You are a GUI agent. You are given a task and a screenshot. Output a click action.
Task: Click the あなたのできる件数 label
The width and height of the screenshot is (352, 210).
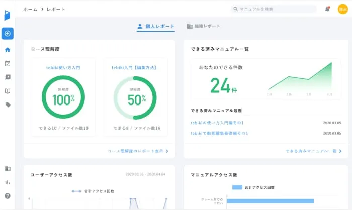coord(221,67)
